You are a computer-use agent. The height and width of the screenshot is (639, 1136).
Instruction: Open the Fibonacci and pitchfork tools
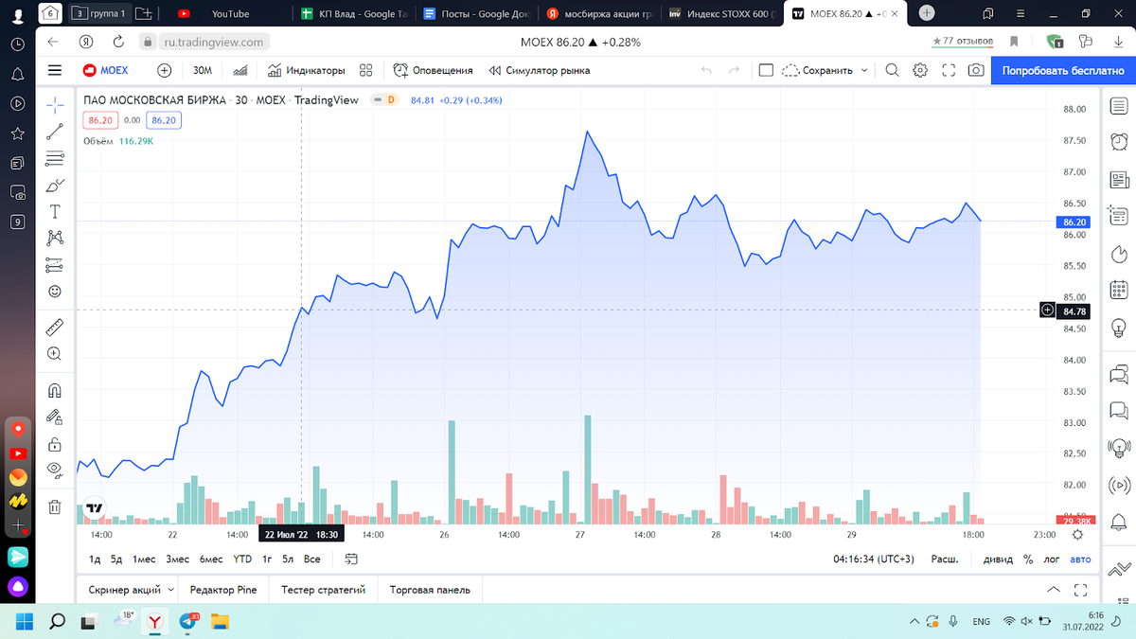pos(55,158)
